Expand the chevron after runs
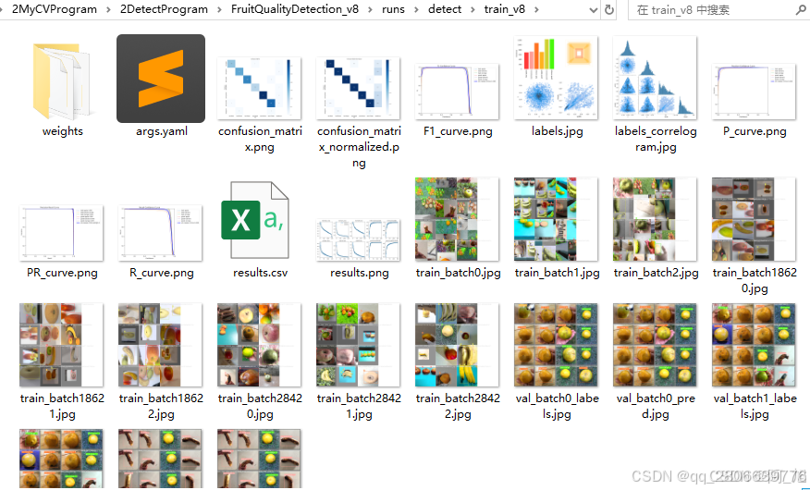 (x=417, y=10)
